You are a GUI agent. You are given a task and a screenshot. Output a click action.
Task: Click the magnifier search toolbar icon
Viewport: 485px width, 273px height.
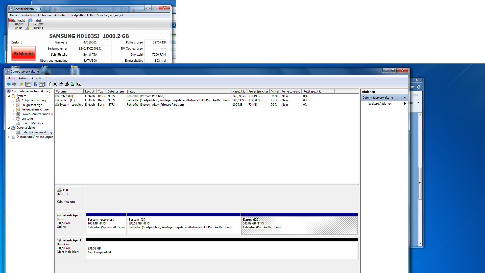[73, 84]
